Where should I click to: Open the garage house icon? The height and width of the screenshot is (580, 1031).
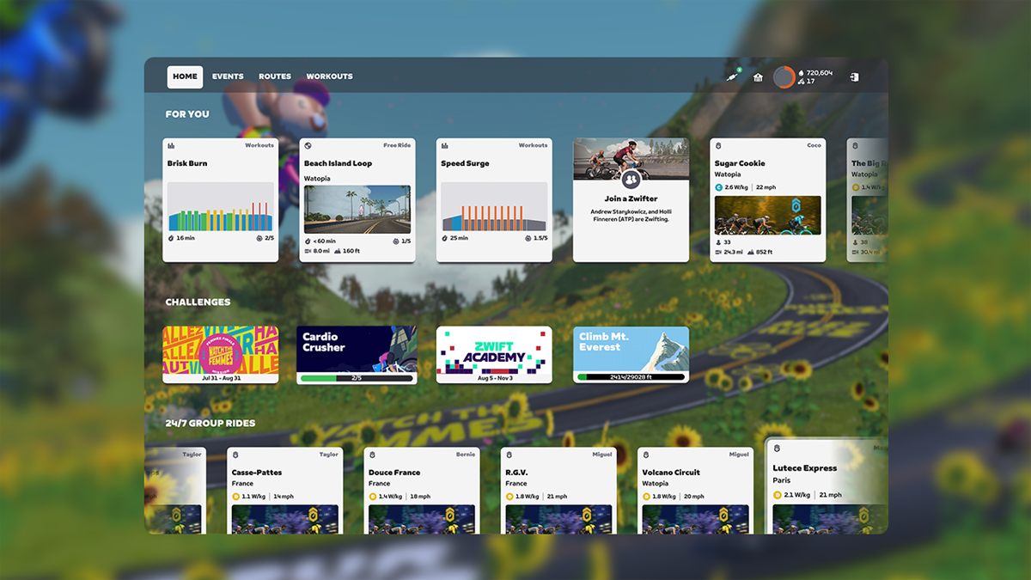[x=758, y=76]
